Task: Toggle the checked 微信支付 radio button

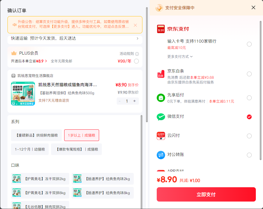Action: pos(249,117)
